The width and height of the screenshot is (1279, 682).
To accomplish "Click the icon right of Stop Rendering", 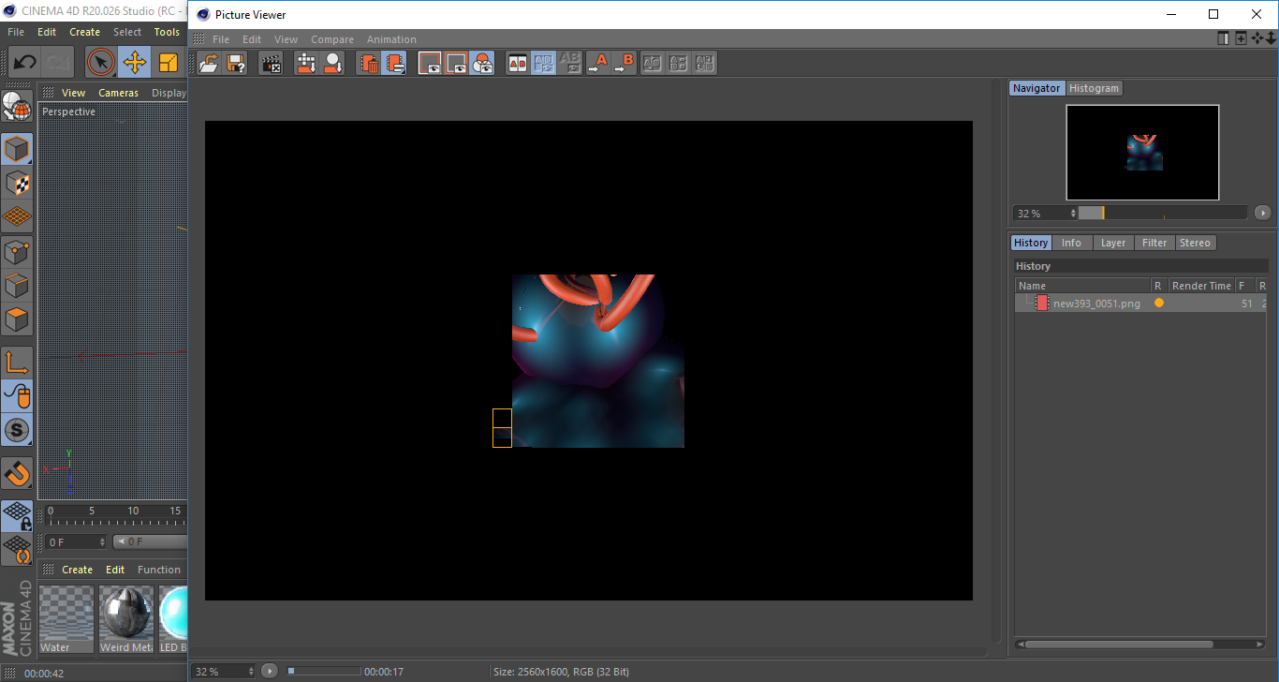I will coord(306,64).
